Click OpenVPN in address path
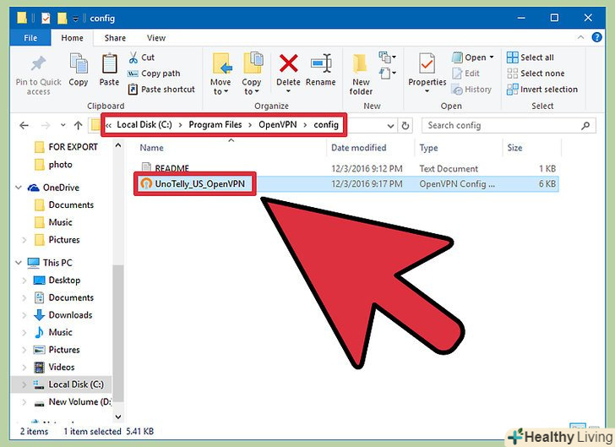 coord(278,125)
